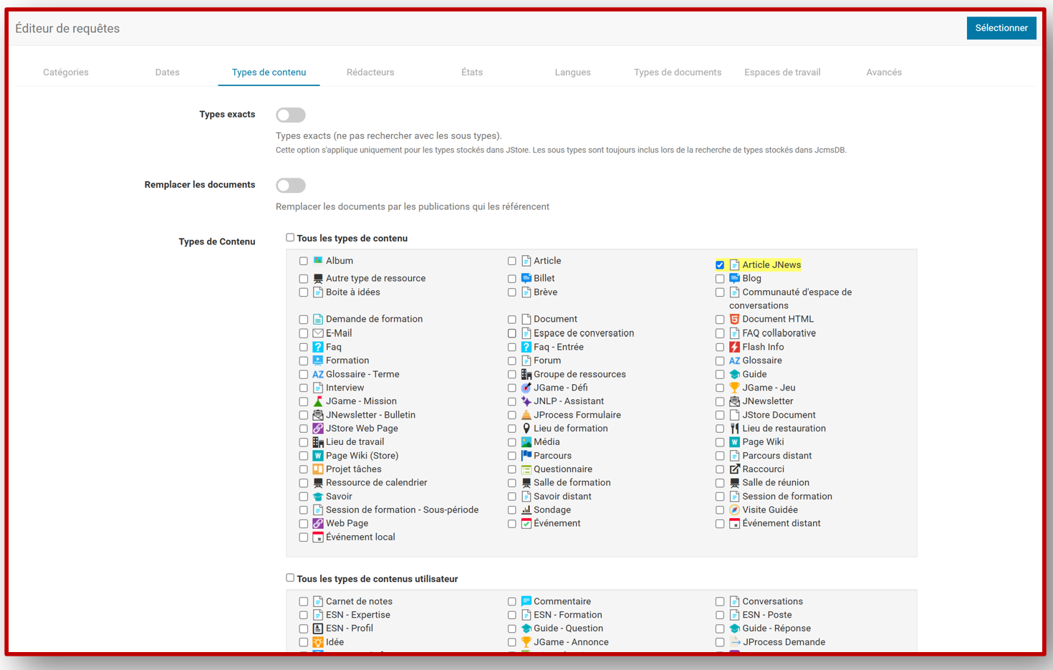This screenshot has height=670, width=1053.
Task: Click the Raccourci shortcut icon
Action: point(734,469)
